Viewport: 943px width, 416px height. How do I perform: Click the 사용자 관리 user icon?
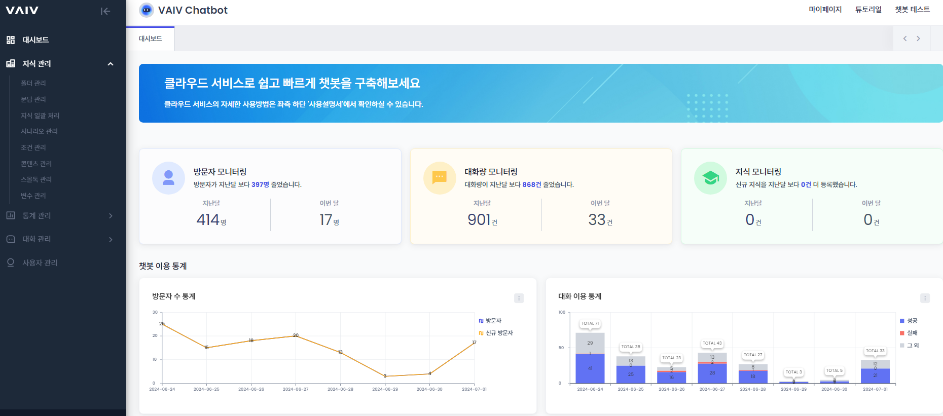tap(11, 262)
